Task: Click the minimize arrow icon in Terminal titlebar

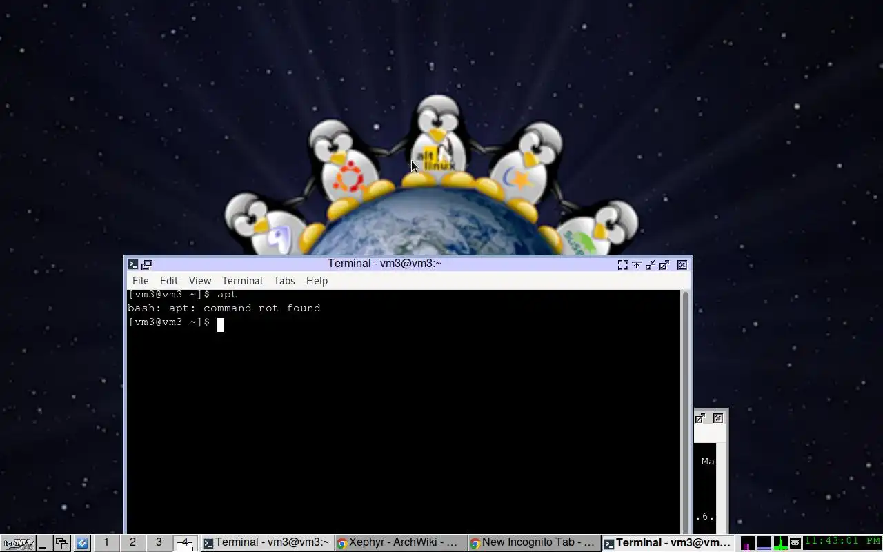Action: tap(650, 265)
